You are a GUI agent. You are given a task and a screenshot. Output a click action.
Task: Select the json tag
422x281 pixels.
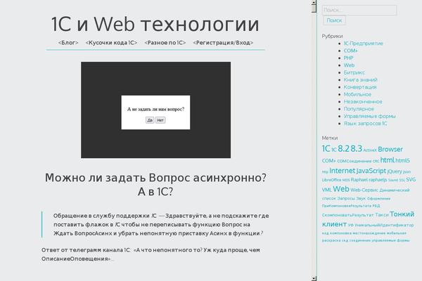(407, 172)
